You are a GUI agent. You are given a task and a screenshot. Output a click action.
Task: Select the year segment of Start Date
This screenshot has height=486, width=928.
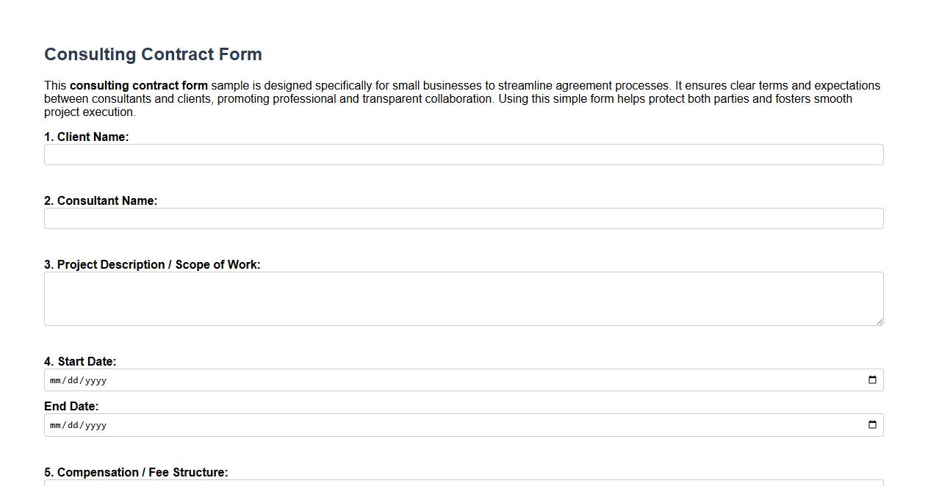coord(96,380)
